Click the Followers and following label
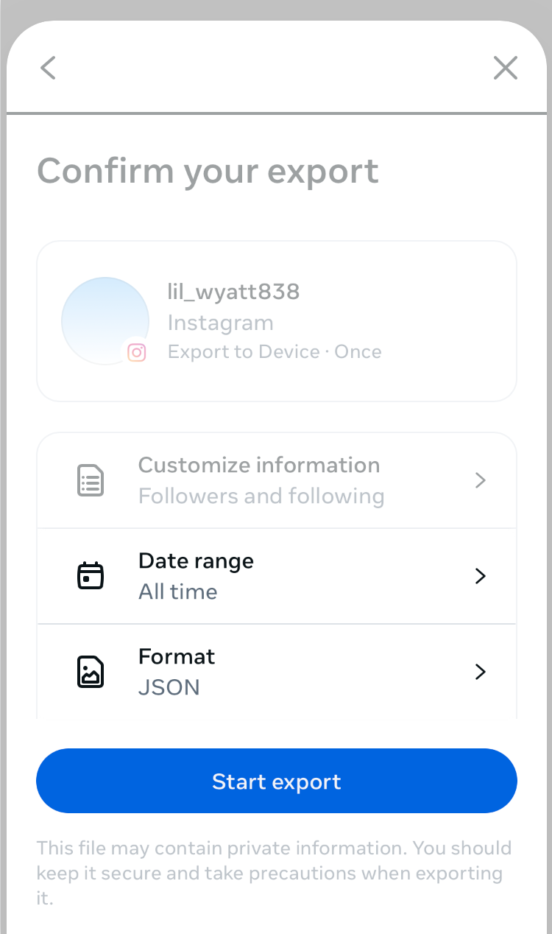552x934 pixels. pos(261,496)
